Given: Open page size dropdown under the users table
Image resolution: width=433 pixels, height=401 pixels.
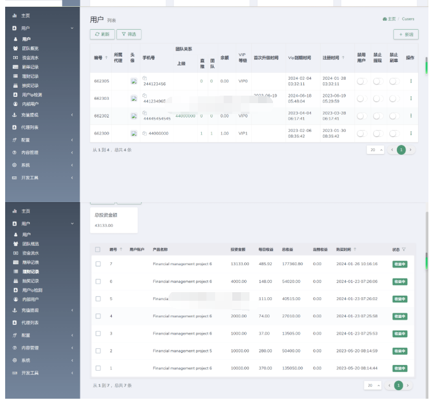Looking at the screenshot, I should pyautogui.click(x=375, y=150).
